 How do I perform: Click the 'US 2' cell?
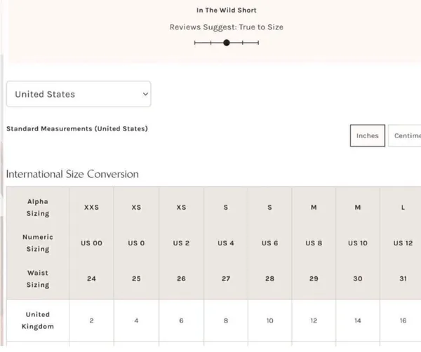[x=181, y=243]
